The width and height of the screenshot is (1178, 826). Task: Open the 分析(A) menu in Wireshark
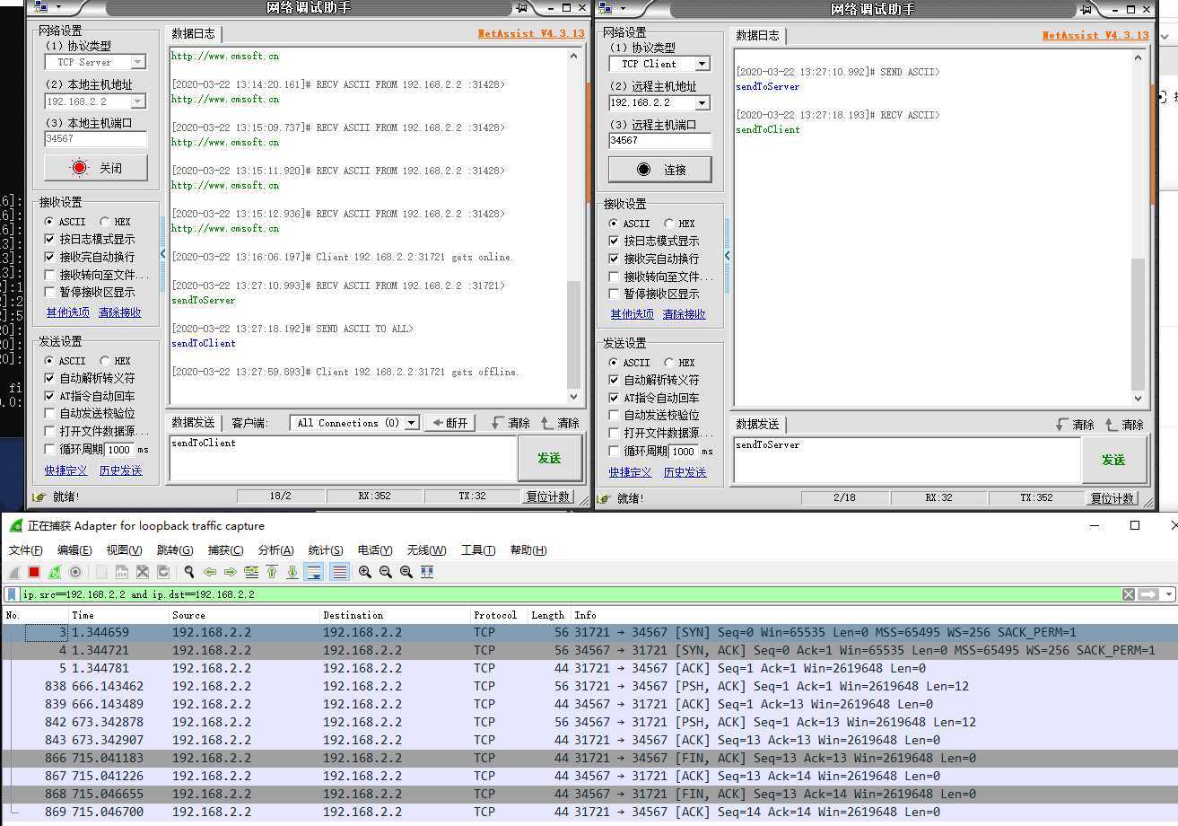[x=275, y=550]
